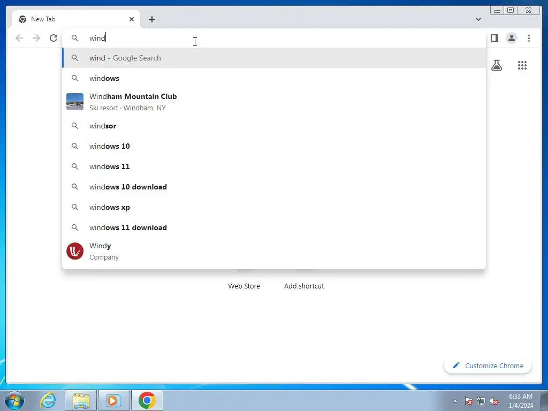Click the address bar containing 'wind'

274,38
